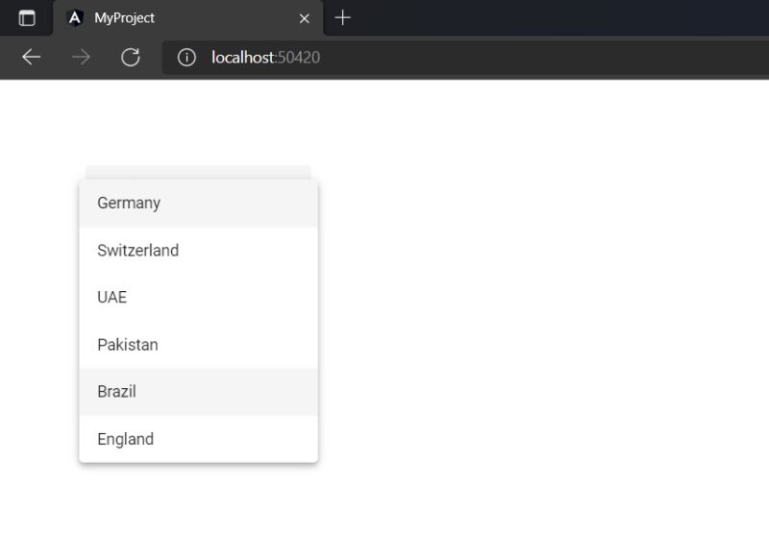Click the tab actions icon at top left
Screen dimensions: 769x557
coord(26,17)
